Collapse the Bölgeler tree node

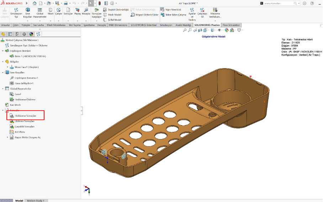coord(3,62)
